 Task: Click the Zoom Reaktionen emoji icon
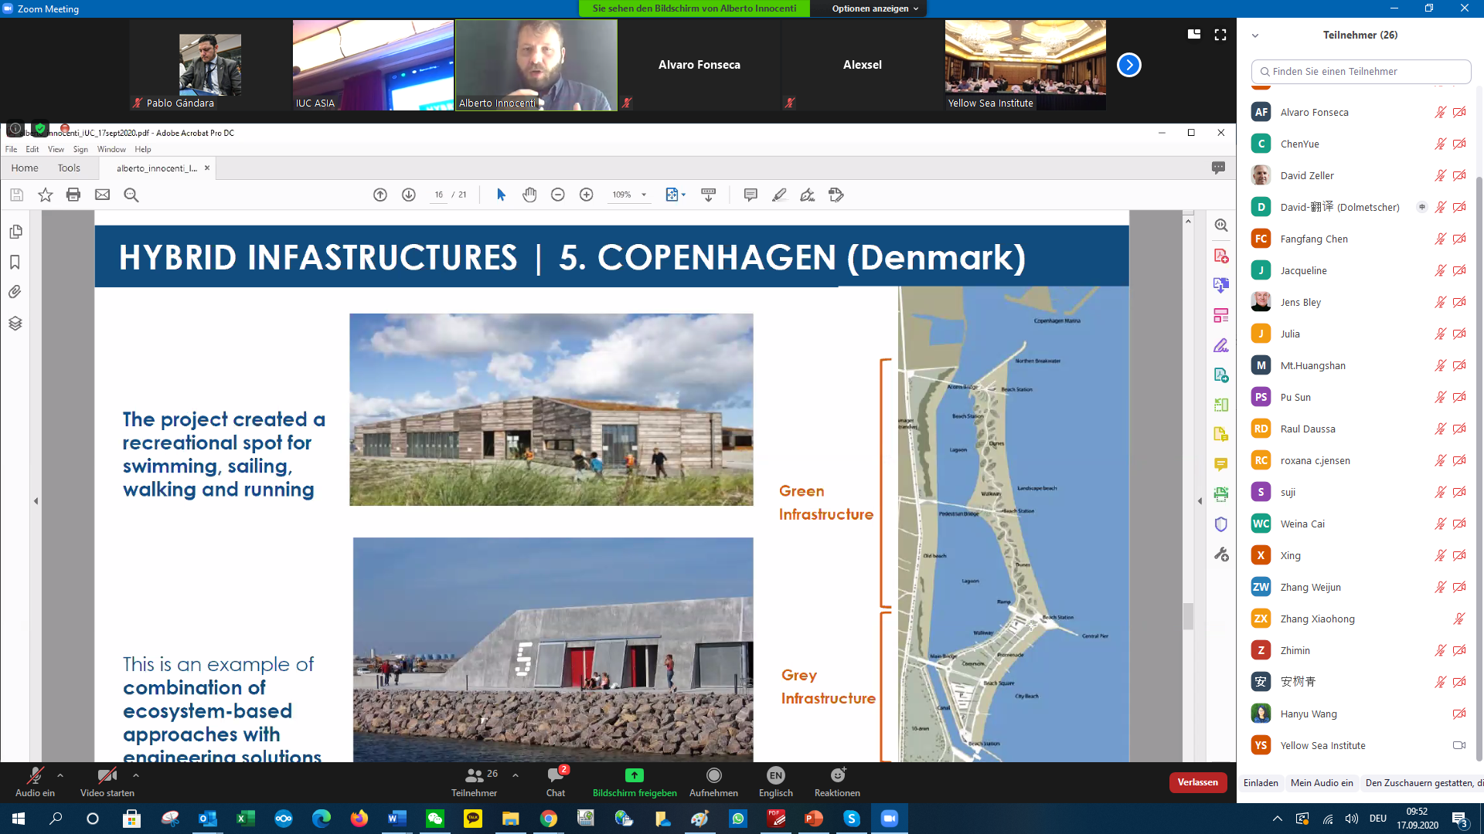[837, 775]
